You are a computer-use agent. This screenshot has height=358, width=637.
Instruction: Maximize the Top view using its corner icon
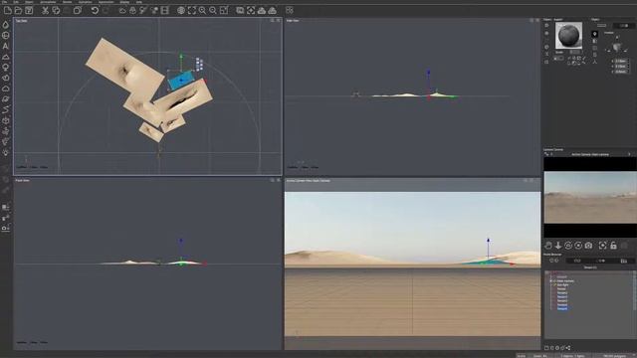(279, 20)
